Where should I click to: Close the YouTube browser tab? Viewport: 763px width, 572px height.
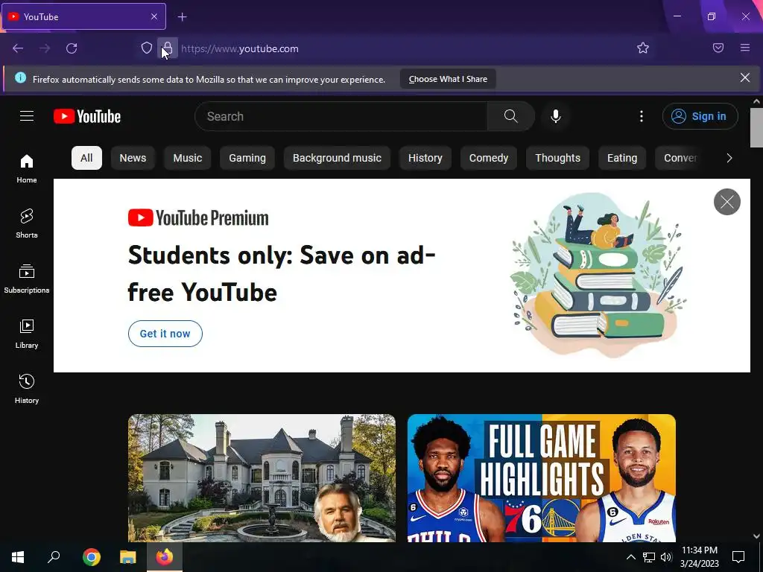tap(153, 16)
